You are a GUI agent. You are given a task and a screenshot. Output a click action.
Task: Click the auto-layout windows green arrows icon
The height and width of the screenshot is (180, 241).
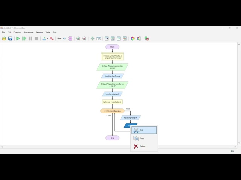pyautogui.click(x=92, y=38)
